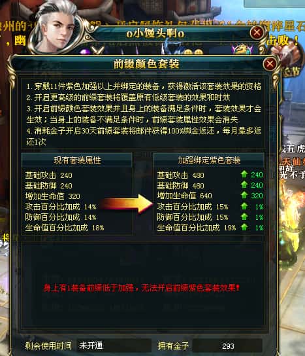Click the green arrow beside 增加生命值 640

[x=244, y=195]
